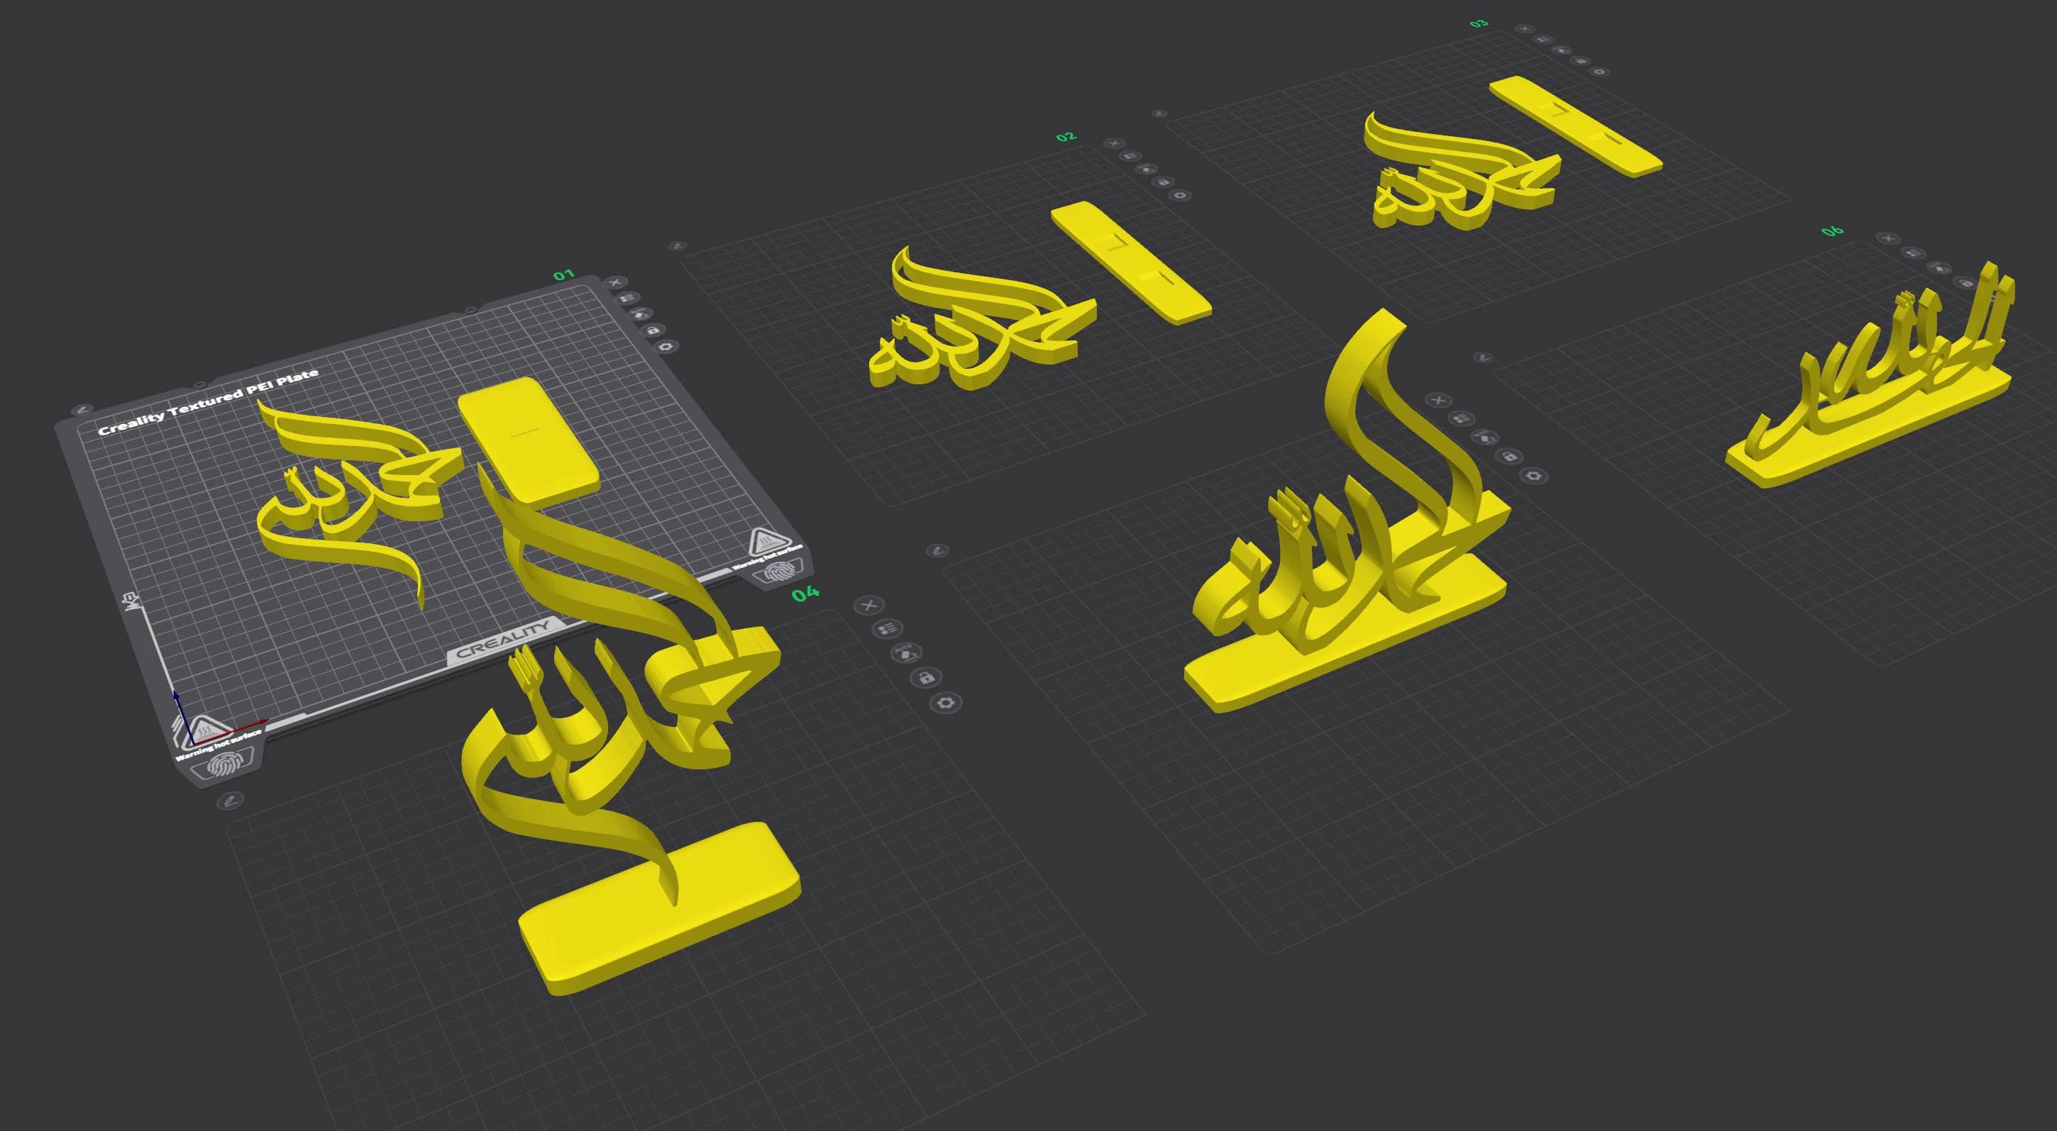Click the green plate label 01
This screenshot has width=2057, height=1131.
point(564,274)
